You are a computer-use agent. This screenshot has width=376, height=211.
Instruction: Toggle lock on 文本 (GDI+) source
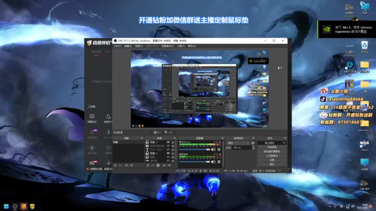pos(172,150)
